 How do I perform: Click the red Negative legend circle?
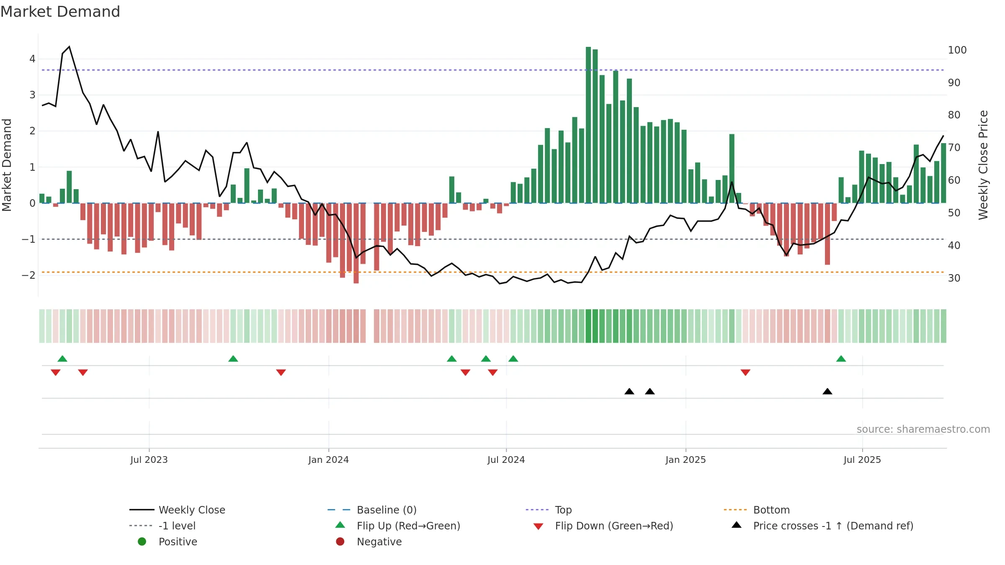point(340,542)
